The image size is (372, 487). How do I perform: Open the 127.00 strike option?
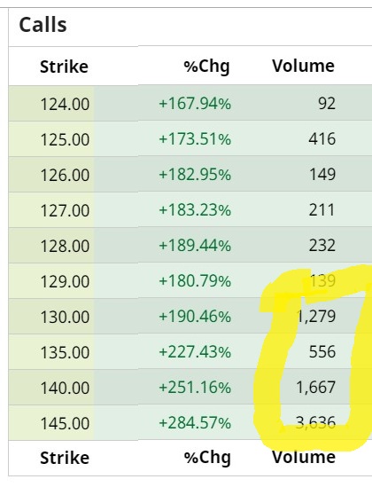point(65,210)
